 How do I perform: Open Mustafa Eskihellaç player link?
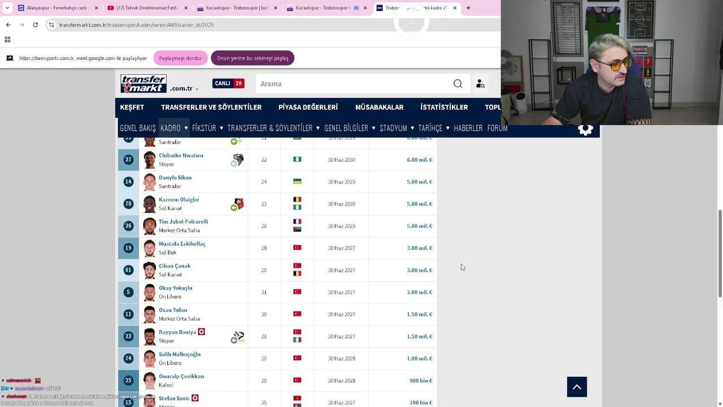pyautogui.click(x=182, y=244)
